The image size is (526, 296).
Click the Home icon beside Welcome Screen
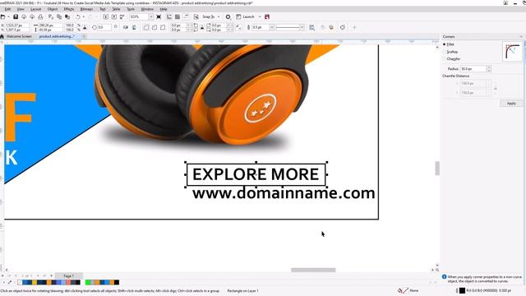point(2,36)
